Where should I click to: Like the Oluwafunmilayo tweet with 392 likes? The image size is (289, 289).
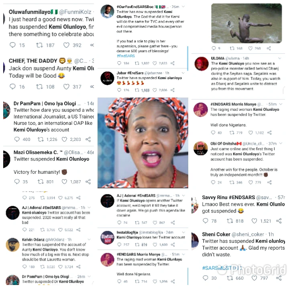pos(66,45)
